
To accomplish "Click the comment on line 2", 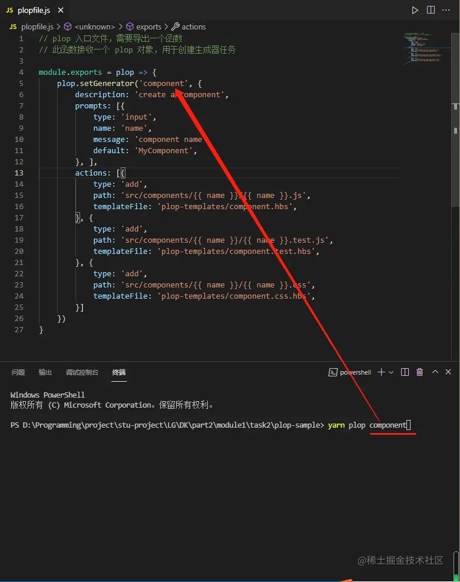I will (137, 49).
